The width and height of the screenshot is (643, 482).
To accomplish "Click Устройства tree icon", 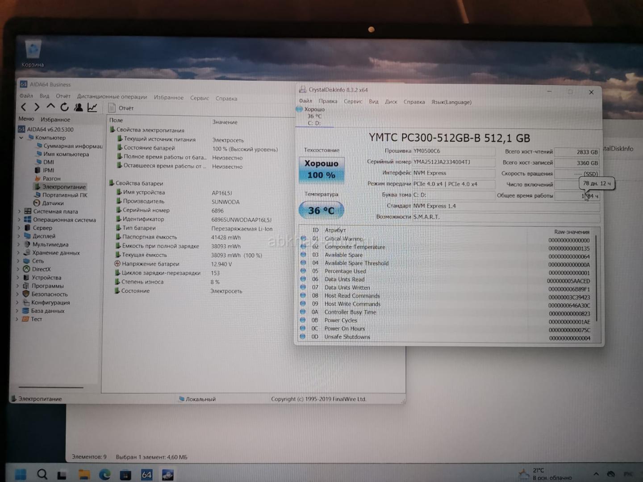I will click(x=26, y=277).
